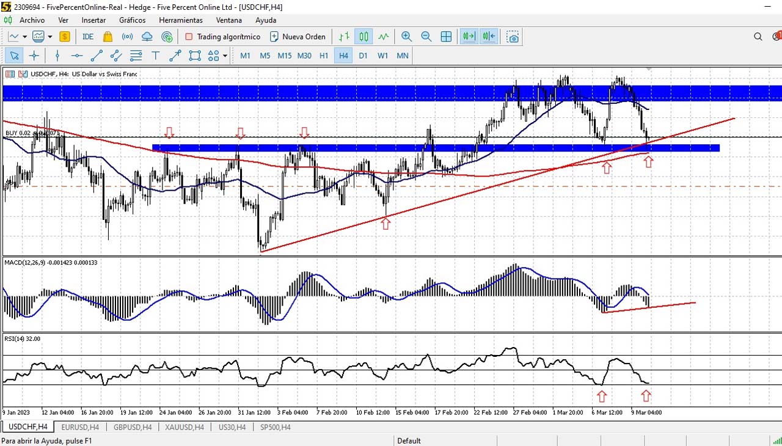Select the equidistant channel tool
The image size is (782, 446).
(116, 56)
